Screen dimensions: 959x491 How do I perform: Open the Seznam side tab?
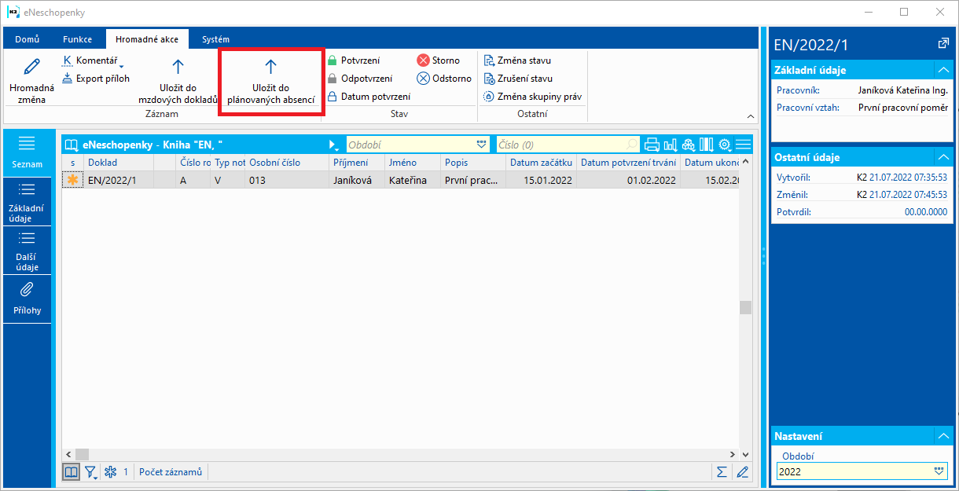tap(27, 153)
